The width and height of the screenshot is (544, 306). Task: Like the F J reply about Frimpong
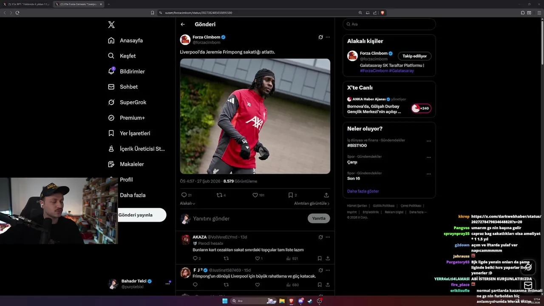click(257, 285)
